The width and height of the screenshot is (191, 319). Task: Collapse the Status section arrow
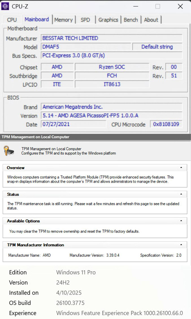181,194
